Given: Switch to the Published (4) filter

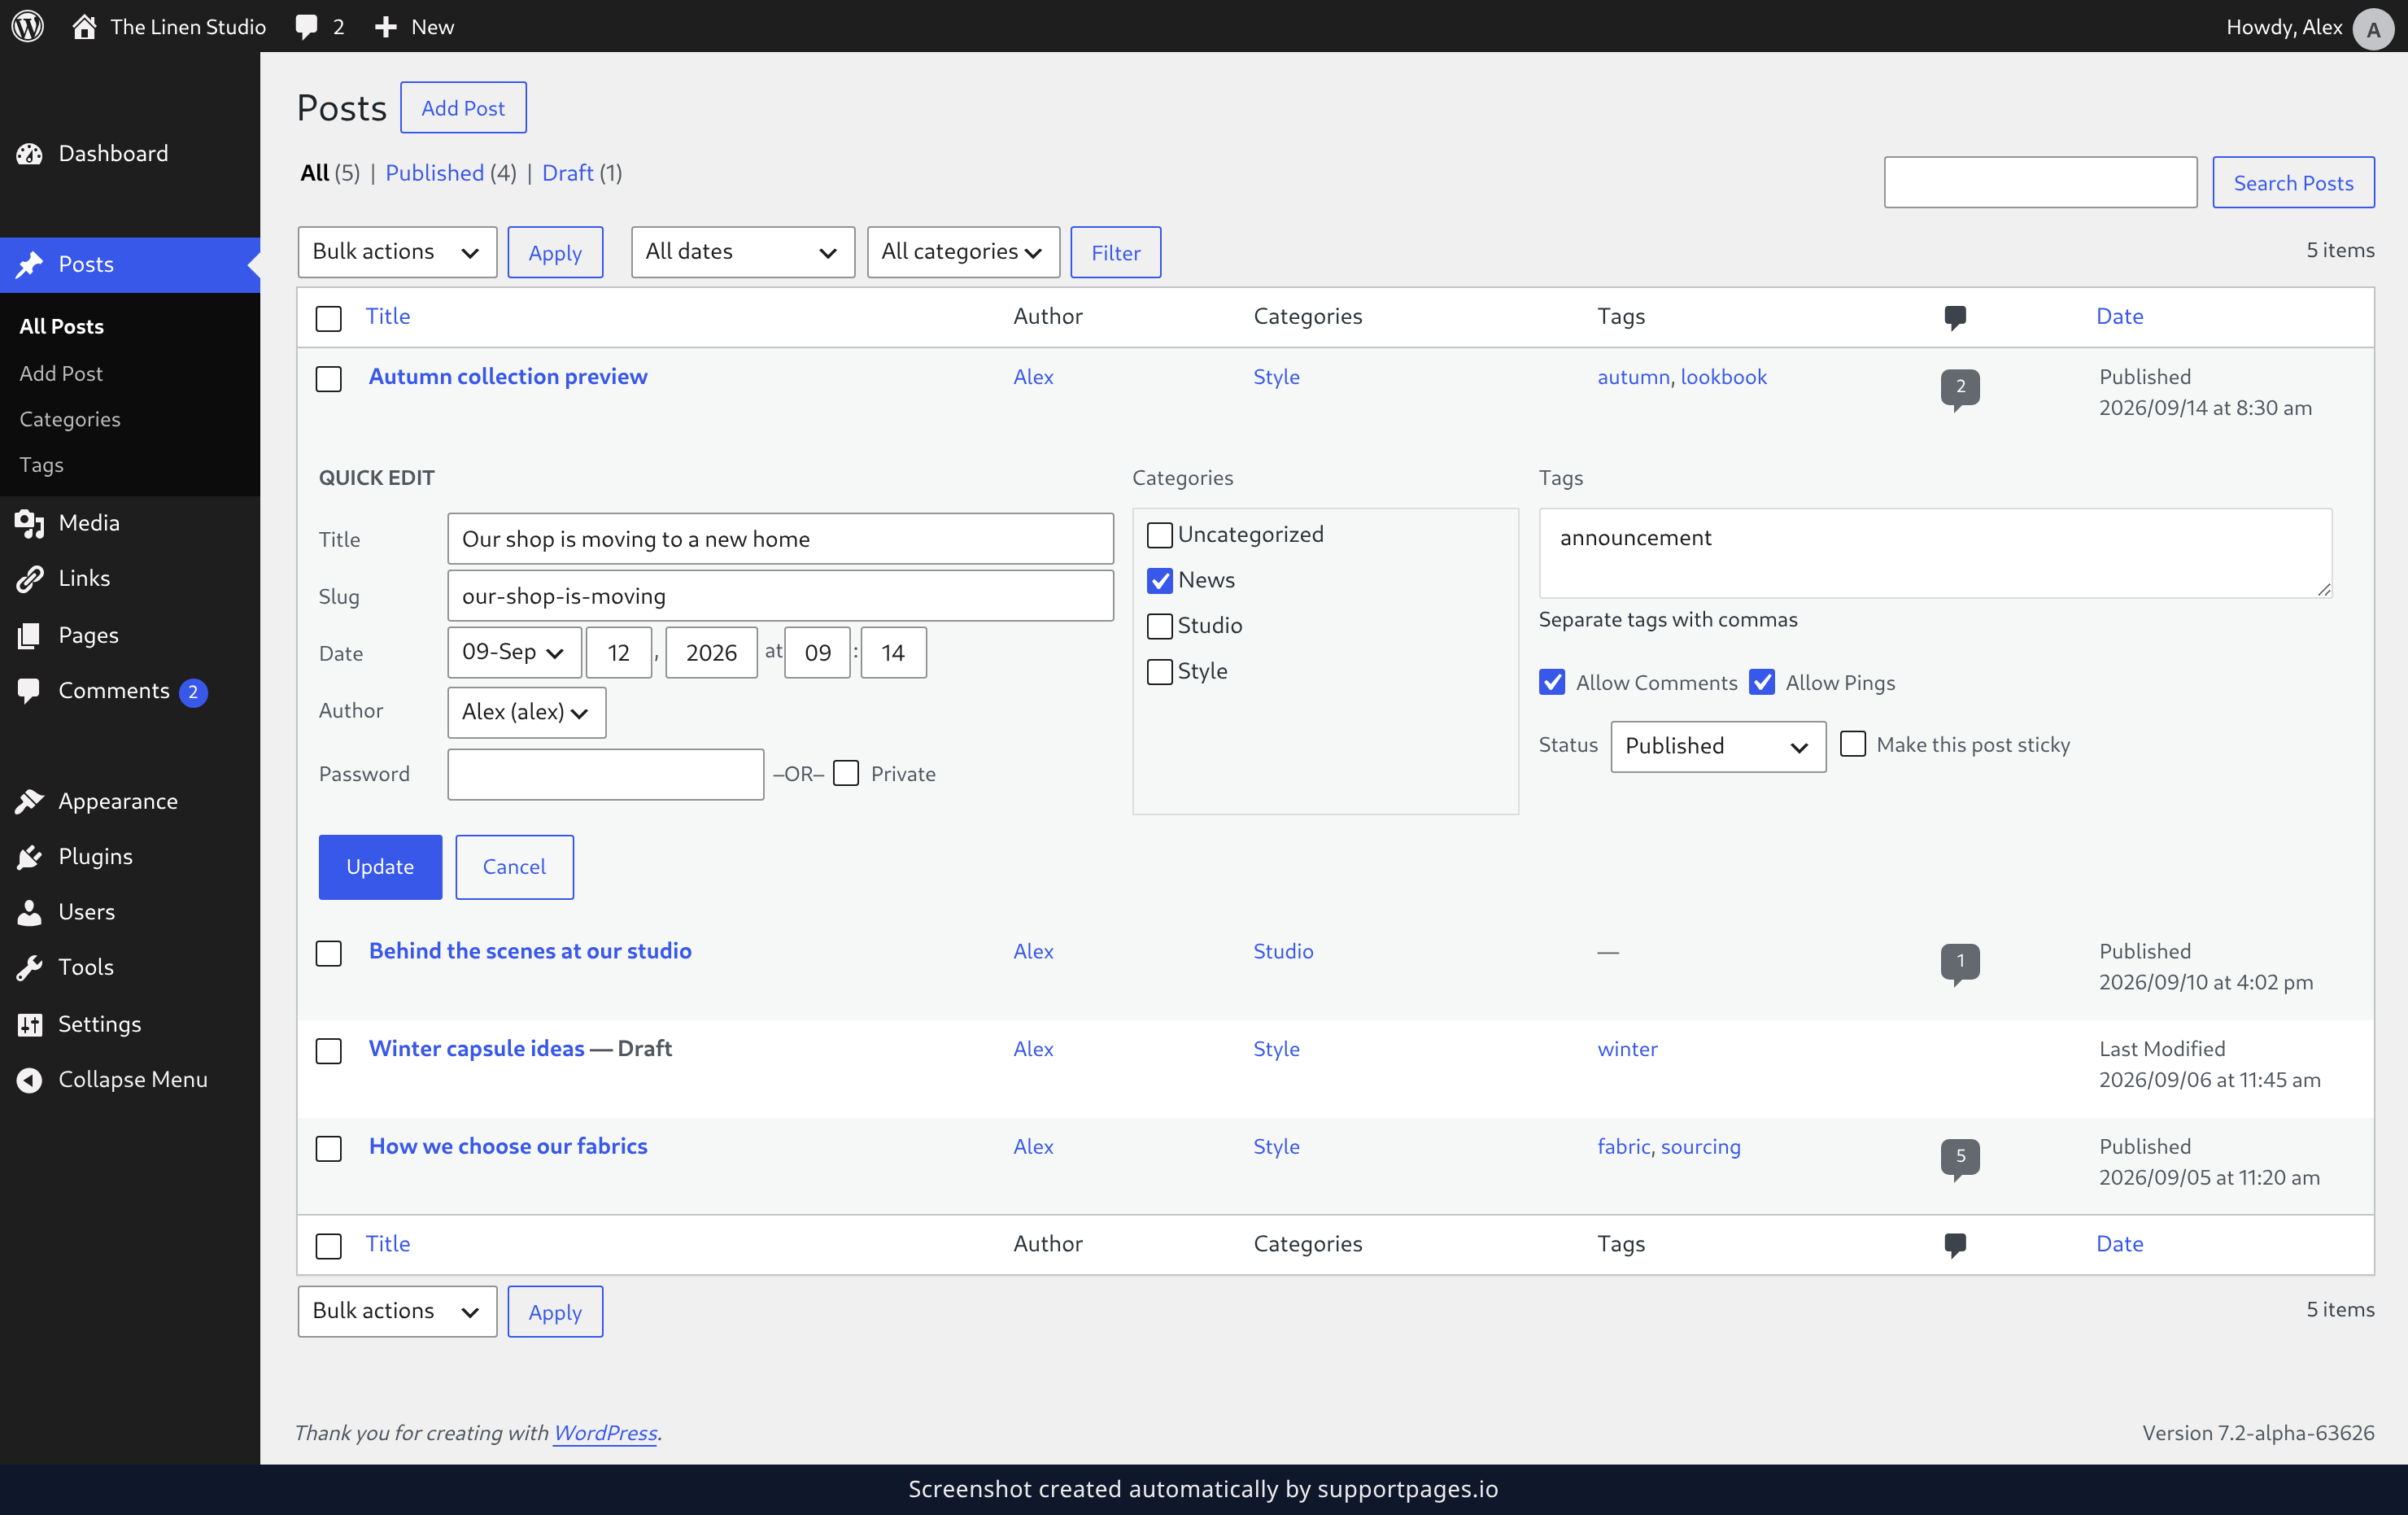Looking at the screenshot, I should pos(451,173).
